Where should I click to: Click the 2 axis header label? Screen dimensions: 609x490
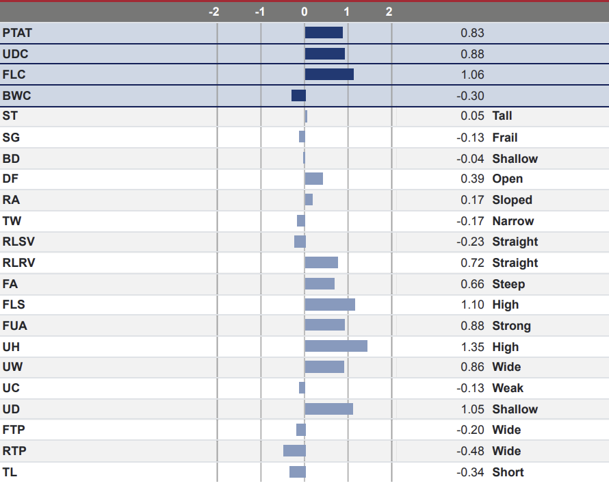(389, 11)
